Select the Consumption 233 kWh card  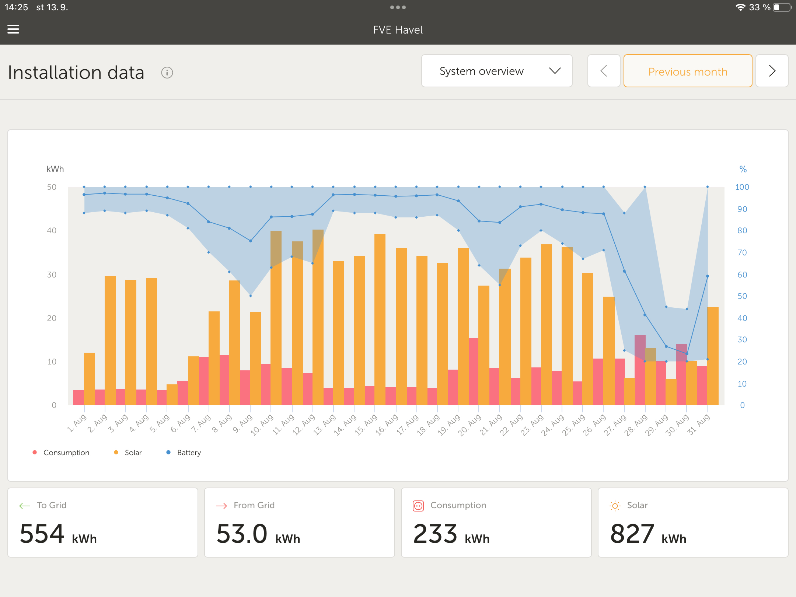point(496,523)
